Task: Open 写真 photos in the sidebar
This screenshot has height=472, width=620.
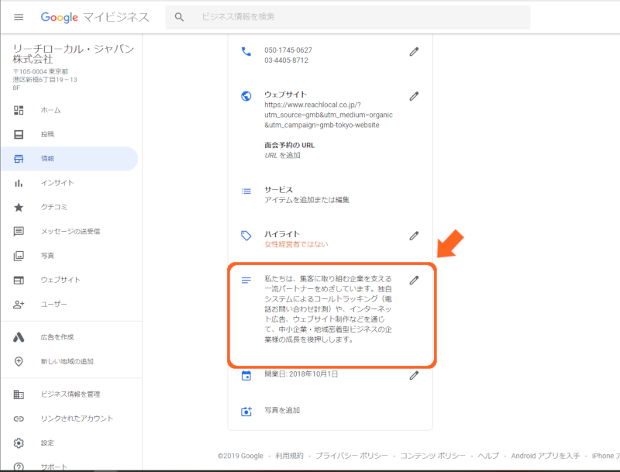Action: click(x=69, y=256)
